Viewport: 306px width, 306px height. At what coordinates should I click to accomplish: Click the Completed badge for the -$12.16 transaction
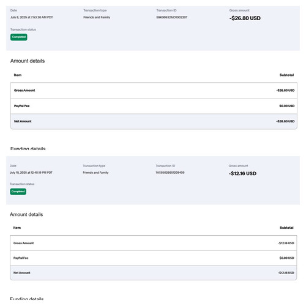[x=18, y=192]
